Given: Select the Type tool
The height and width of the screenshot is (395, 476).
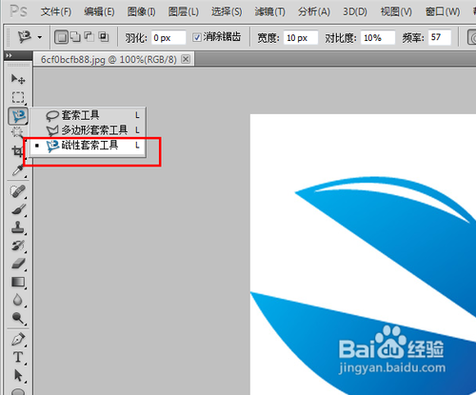Looking at the screenshot, I should (18, 358).
